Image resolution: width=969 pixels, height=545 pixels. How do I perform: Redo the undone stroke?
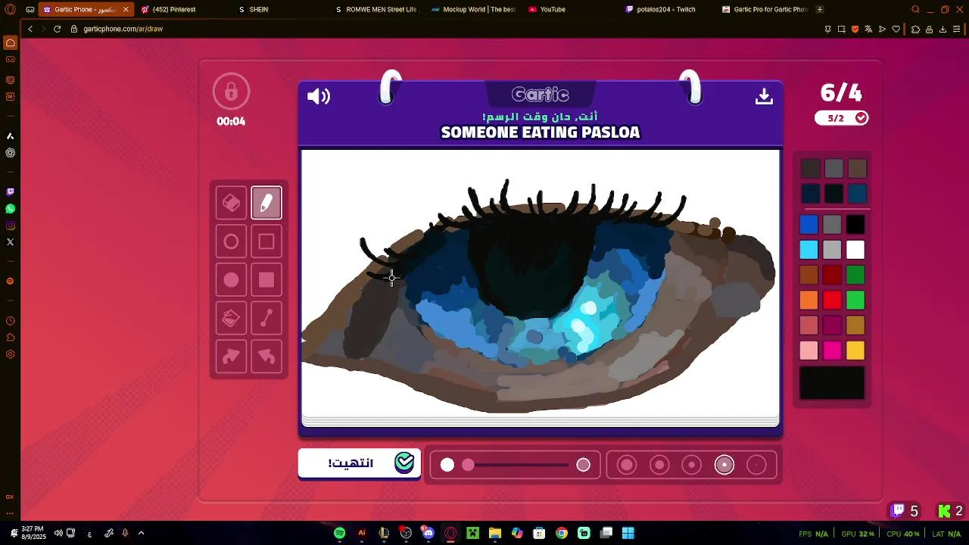231,357
